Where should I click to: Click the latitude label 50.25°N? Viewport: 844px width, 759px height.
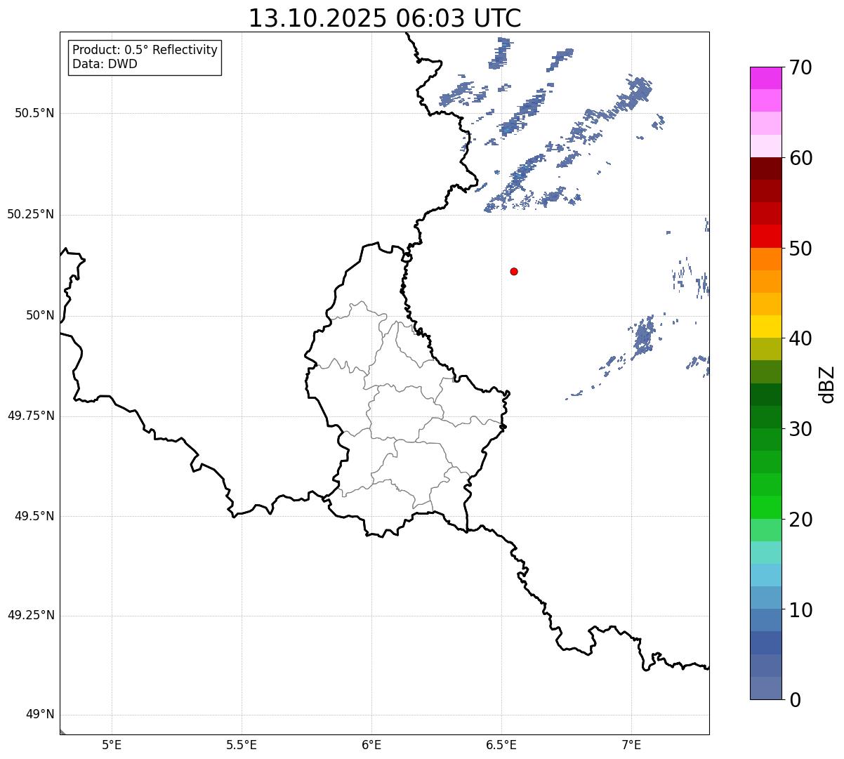point(30,214)
